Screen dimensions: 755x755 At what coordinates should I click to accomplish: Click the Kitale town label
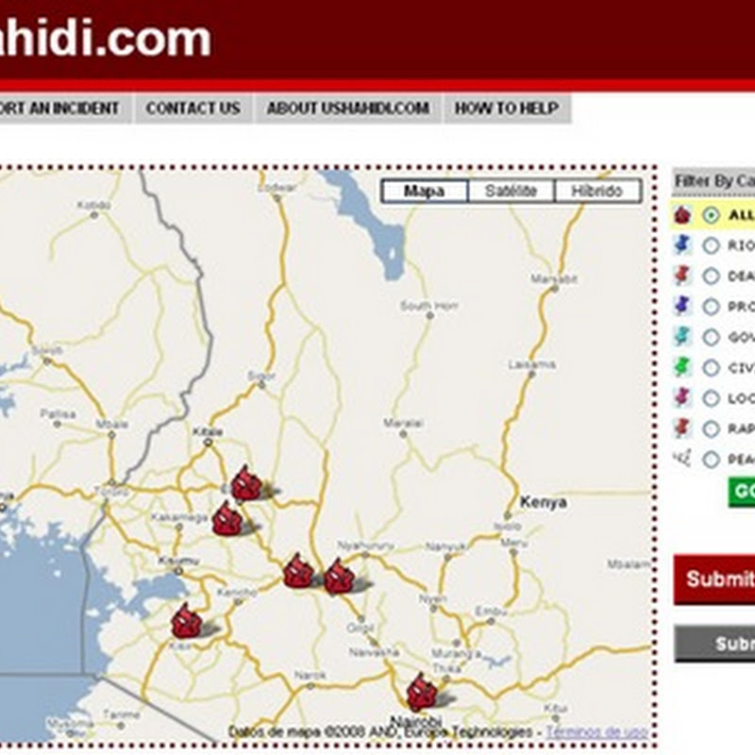pos(208,431)
